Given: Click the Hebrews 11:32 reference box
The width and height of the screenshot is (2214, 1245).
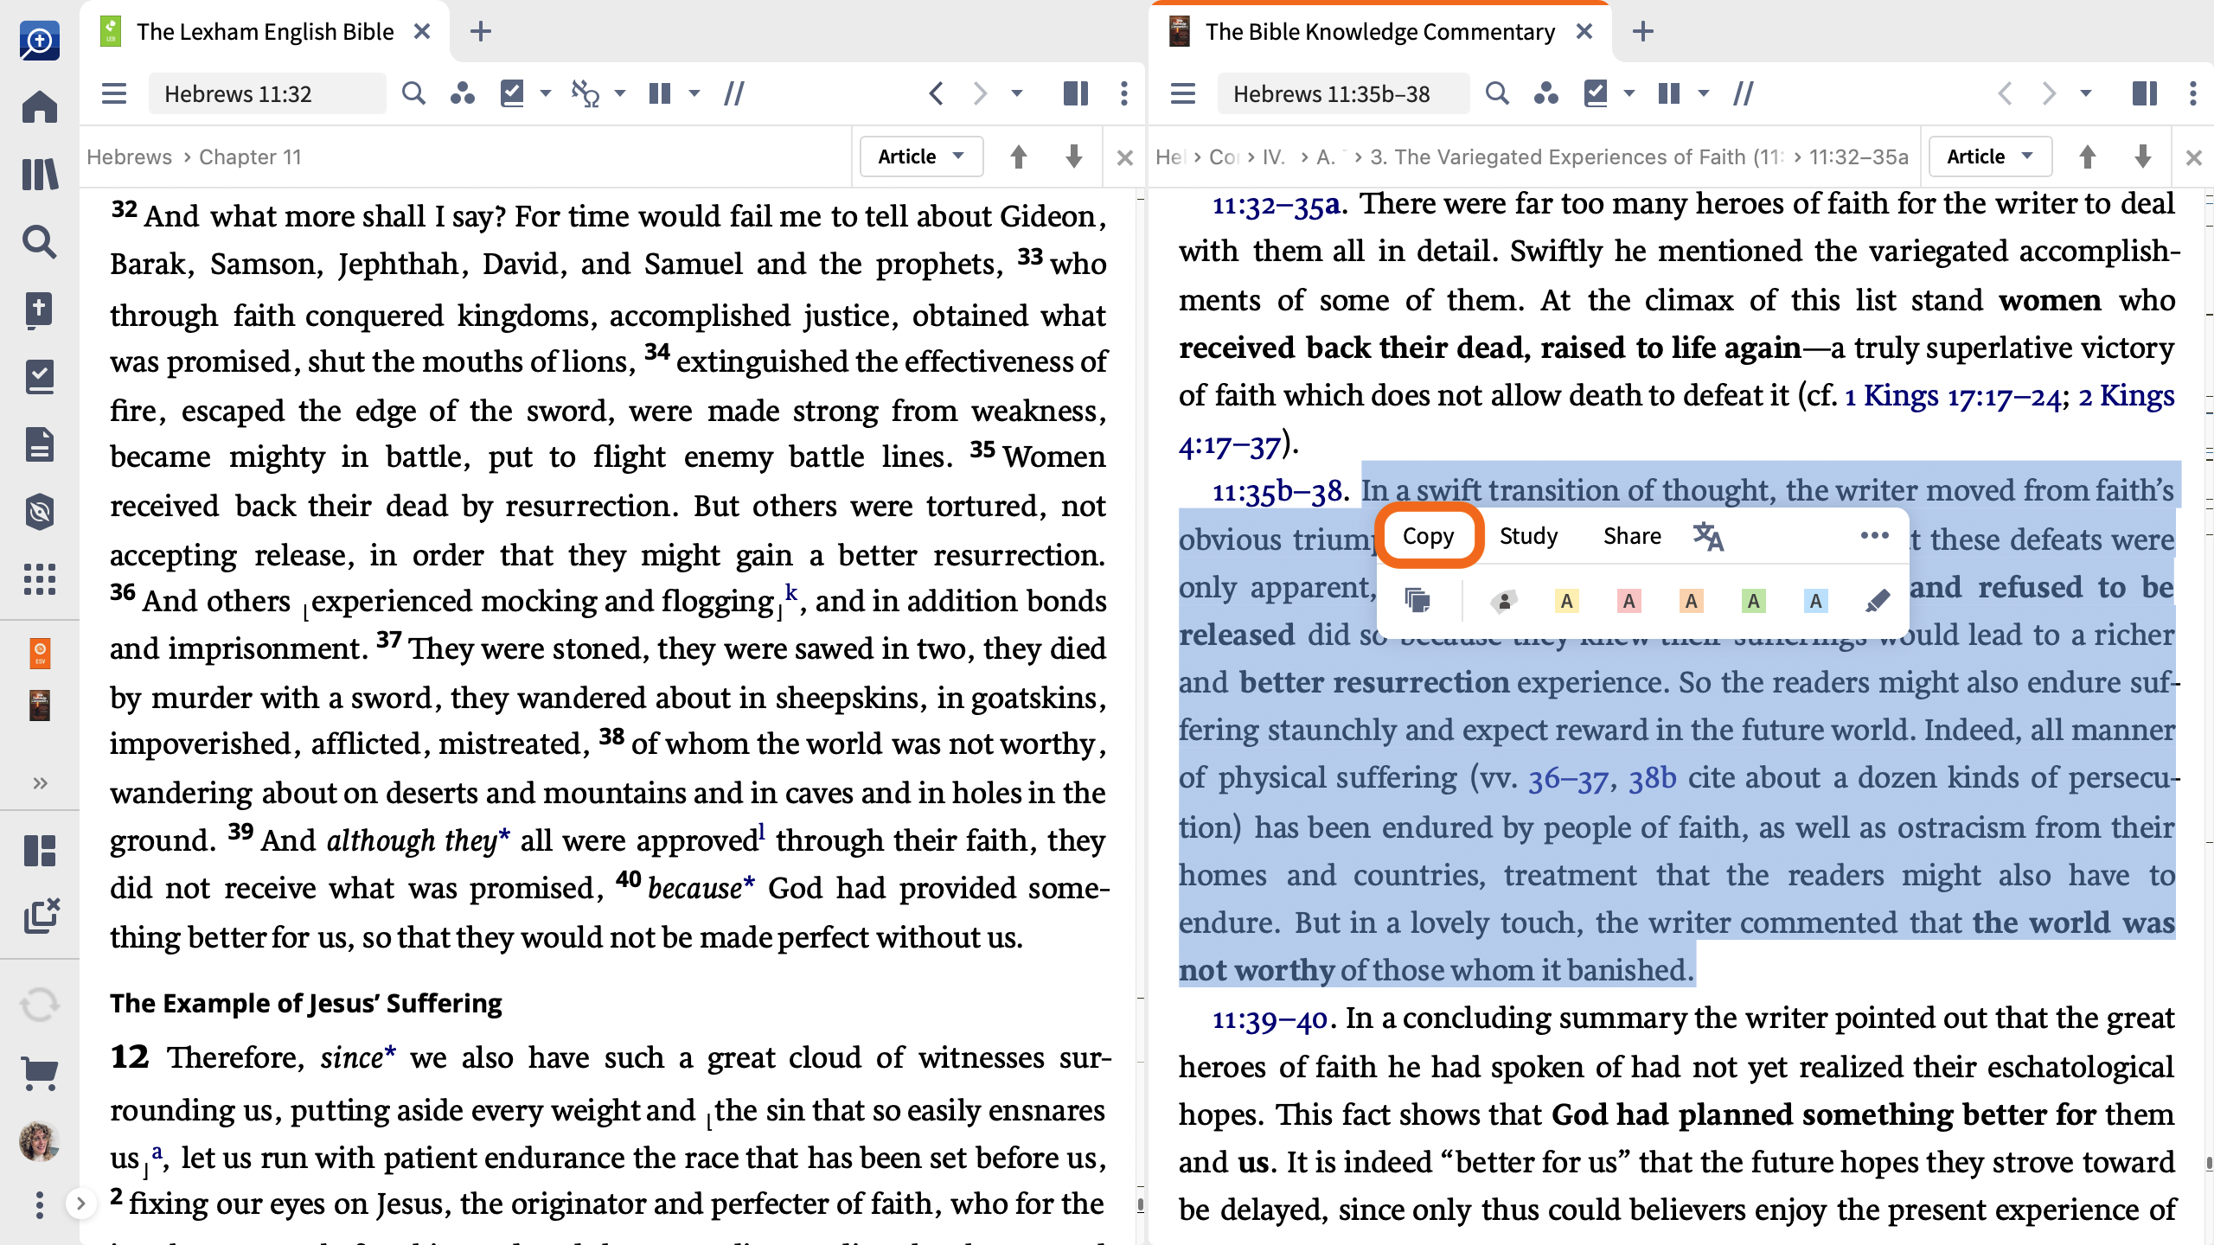Looking at the screenshot, I should coord(267,93).
